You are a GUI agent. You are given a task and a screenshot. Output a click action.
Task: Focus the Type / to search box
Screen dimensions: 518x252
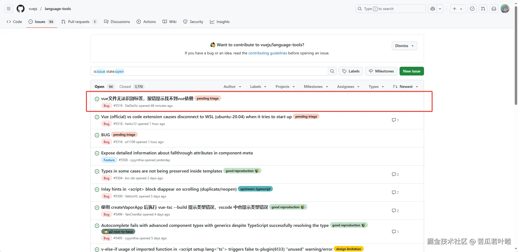click(x=390, y=9)
